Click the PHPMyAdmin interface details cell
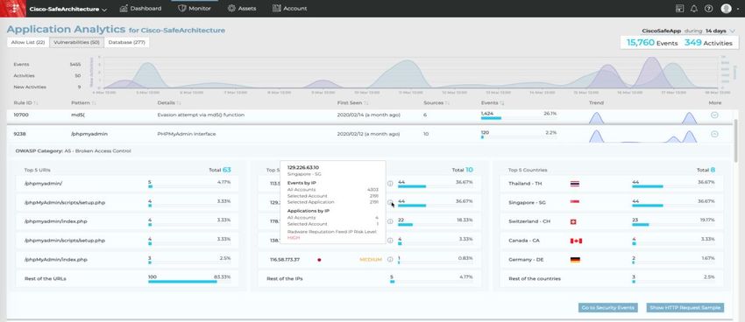 point(186,134)
